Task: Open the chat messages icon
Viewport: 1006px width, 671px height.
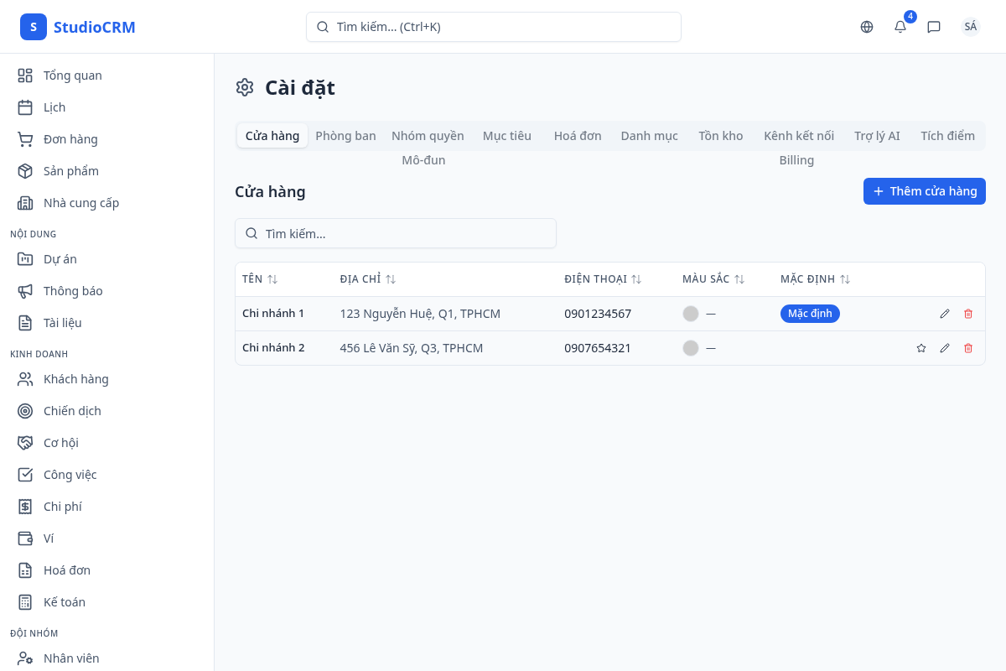Action: [x=934, y=27]
